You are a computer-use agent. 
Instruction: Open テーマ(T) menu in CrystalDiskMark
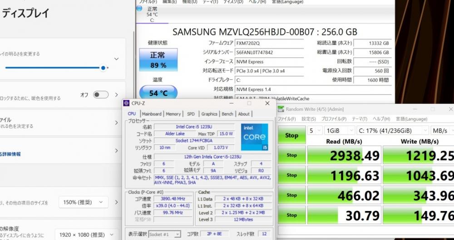(x=359, y=119)
